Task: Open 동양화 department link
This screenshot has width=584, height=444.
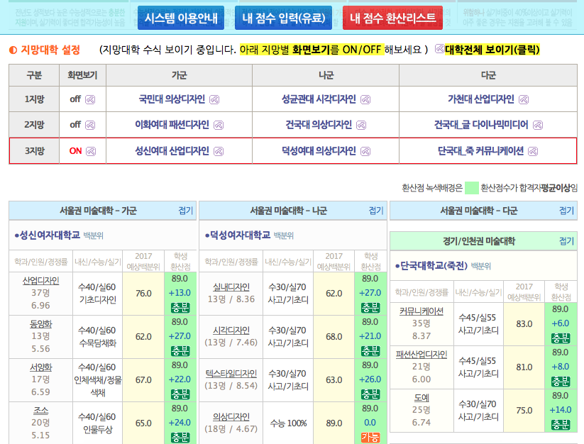Action: [x=41, y=324]
